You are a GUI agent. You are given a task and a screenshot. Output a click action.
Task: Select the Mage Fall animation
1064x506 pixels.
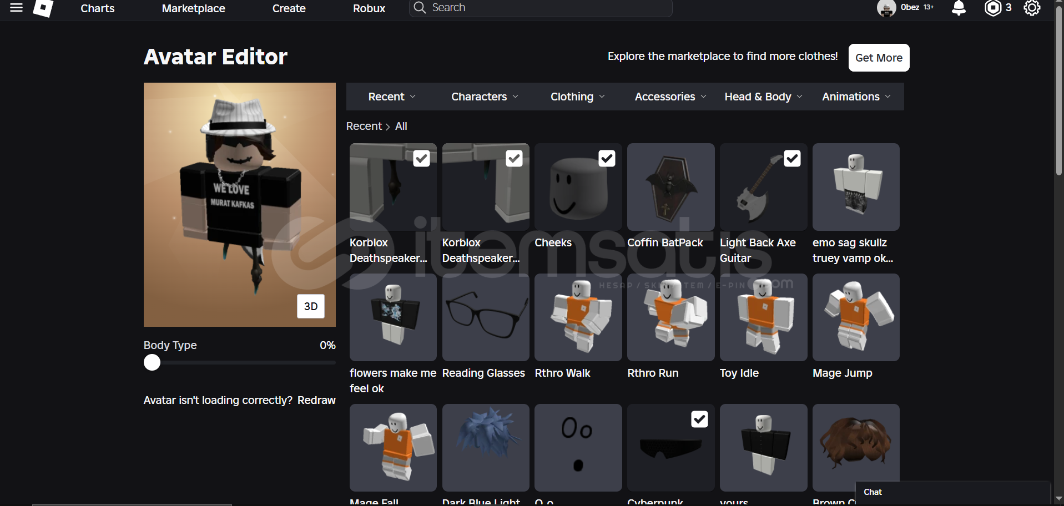(393, 448)
